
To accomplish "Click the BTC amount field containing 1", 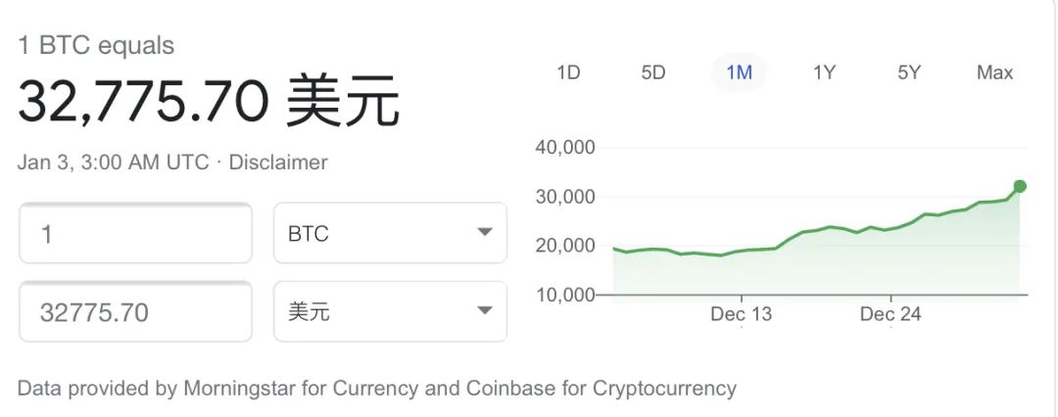I will point(135,234).
